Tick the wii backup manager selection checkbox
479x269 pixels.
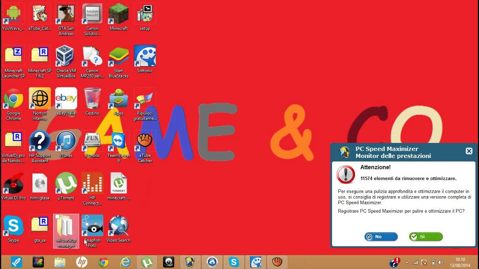pyautogui.click(x=57, y=217)
